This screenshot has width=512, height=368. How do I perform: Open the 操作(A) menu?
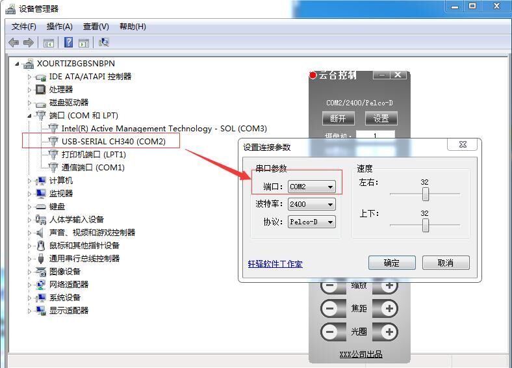59,27
